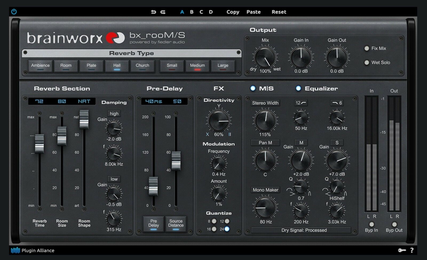Click the 50 Hz high-pass filter knob
427x260 pixels.
pyautogui.click(x=301, y=117)
